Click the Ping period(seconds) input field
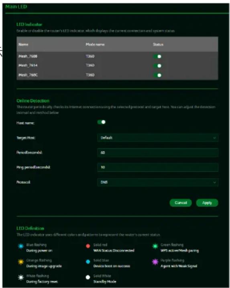Screen dimensions: 230x288 click(158, 167)
